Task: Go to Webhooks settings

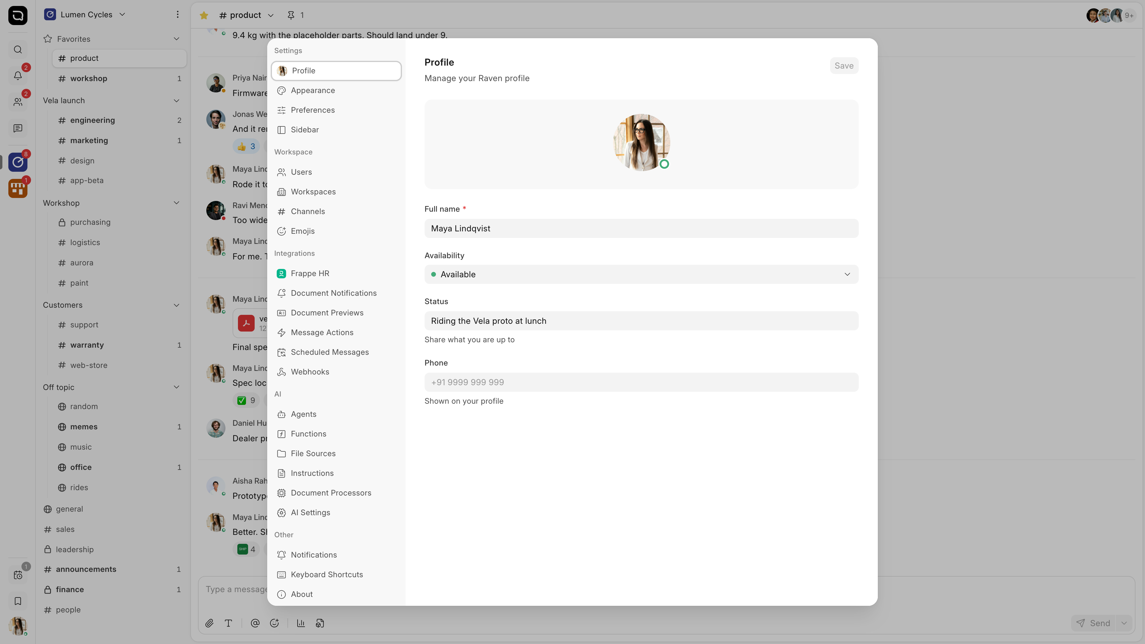Action: point(336,371)
